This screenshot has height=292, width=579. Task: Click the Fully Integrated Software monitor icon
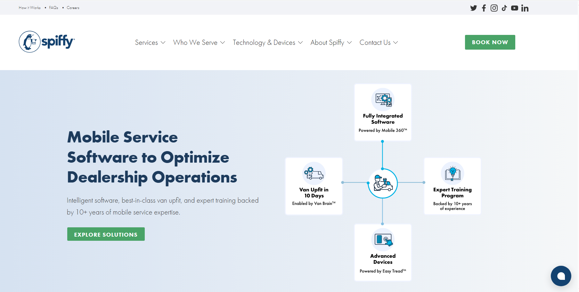pyautogui.click(x=383, y=100)
